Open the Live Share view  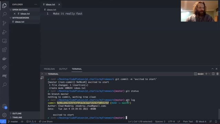(x=4, y=68)
